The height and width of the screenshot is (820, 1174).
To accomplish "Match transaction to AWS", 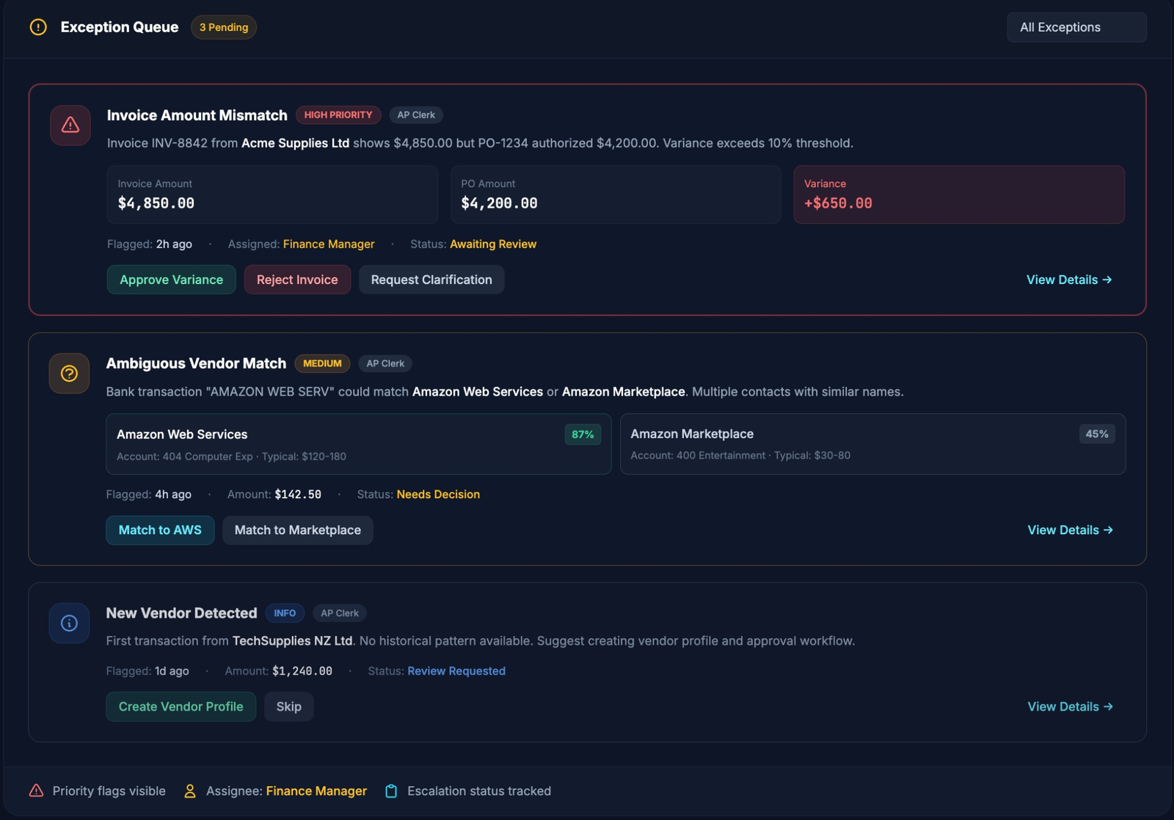I will tap(160, 530).
